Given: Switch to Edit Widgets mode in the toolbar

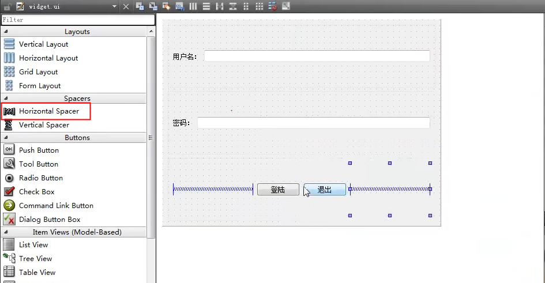Looking at the screenshot, I should [140, 6].
